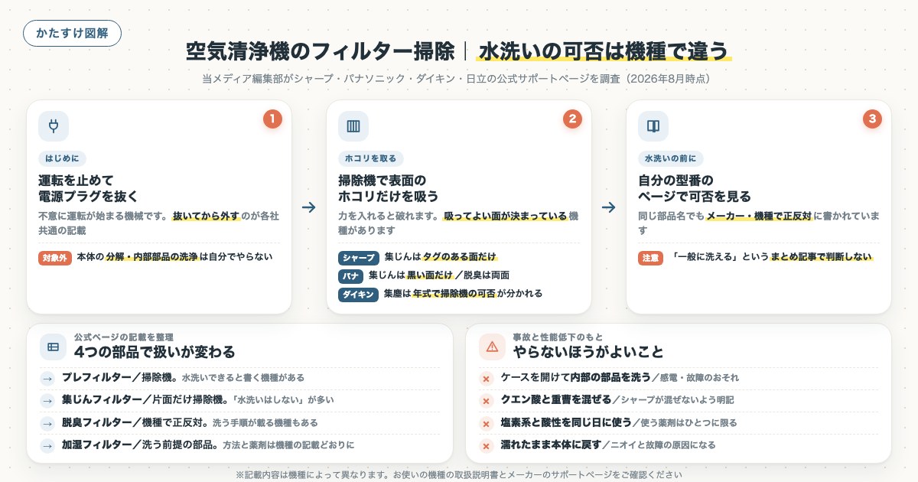Click the red 注意 label
Screen dimensions: 918x482
coord(650,258)
